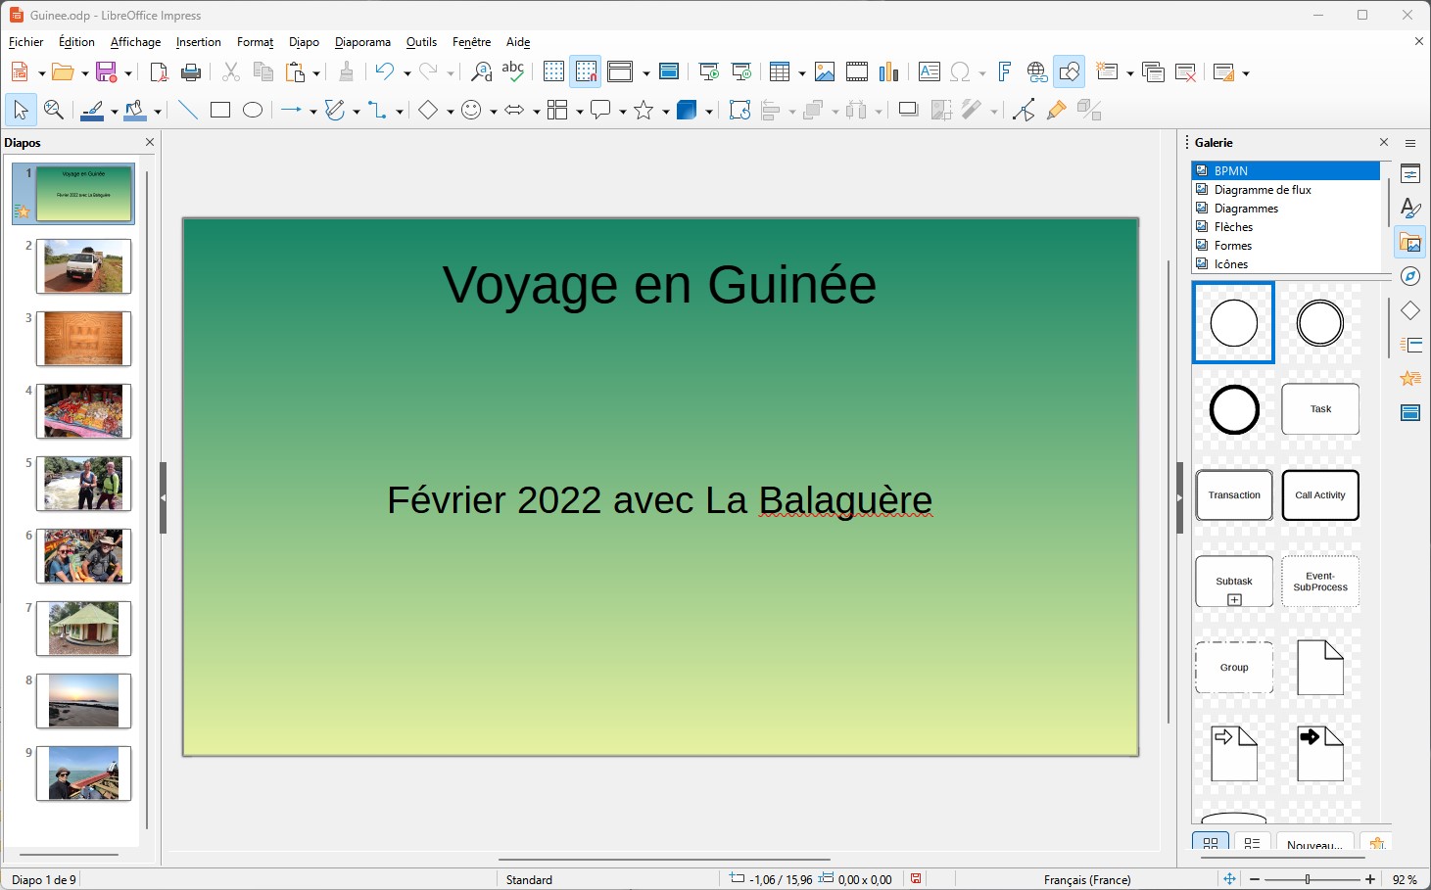Toggle Snap to Grid button
The height and width of the screenshot is (890, 1431).
coord(586,72)
